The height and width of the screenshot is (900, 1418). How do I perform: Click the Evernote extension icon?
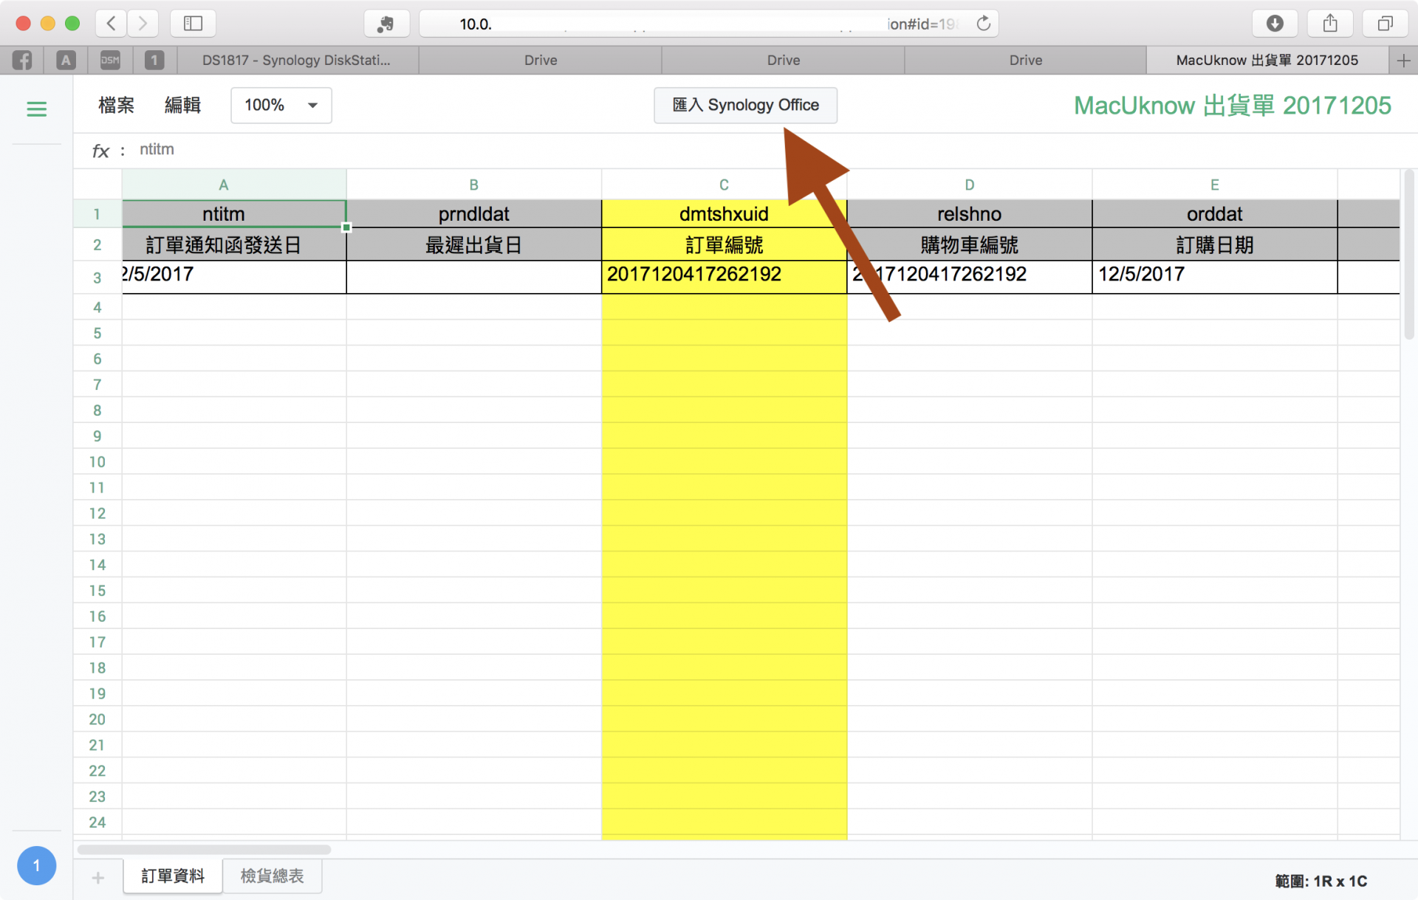click(386, 24)
